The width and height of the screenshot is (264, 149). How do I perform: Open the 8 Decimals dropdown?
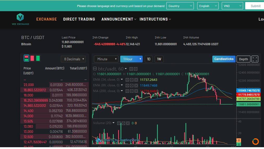pos(73,59)
